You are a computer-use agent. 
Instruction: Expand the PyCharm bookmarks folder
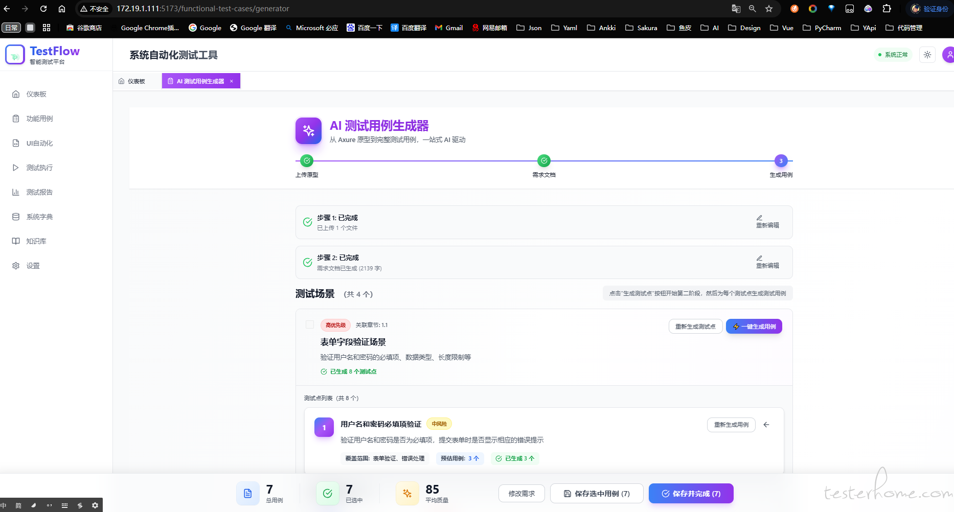point(822,28)
